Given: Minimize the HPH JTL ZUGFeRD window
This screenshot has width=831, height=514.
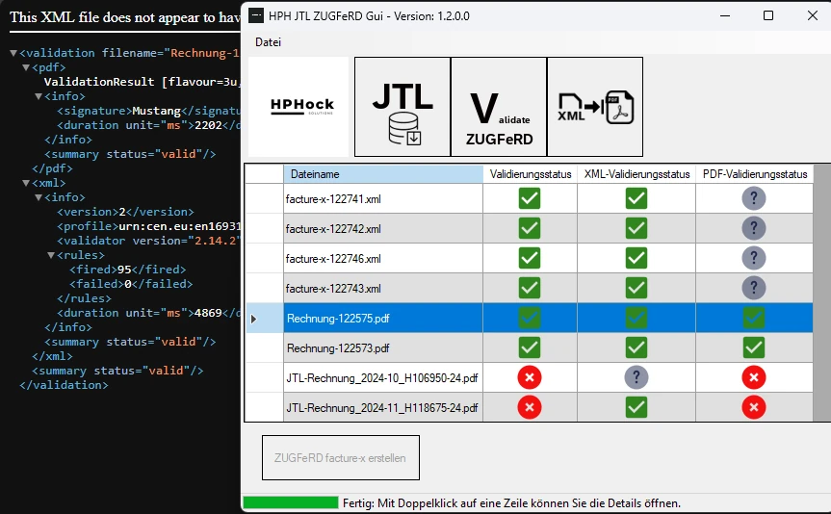Looking at the screenshot, I should [724, 16].
